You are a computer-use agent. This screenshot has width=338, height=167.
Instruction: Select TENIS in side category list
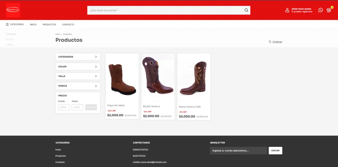tap(10, 45)
